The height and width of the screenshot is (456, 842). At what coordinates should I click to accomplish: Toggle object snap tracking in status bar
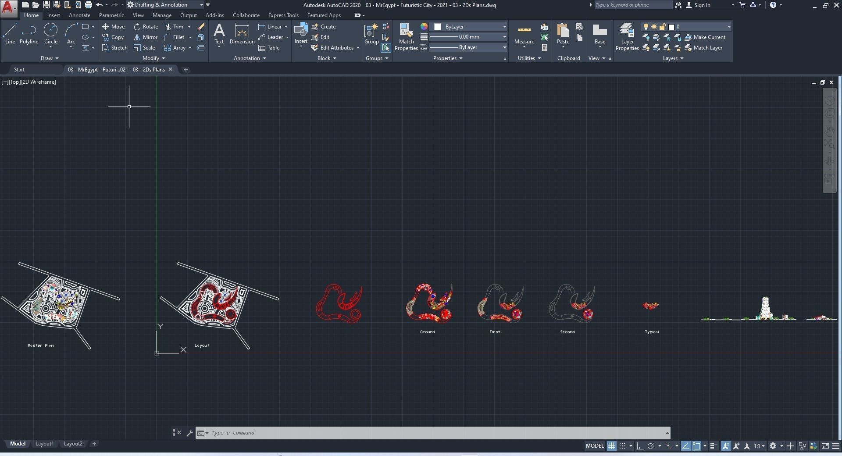click(685, 446)
